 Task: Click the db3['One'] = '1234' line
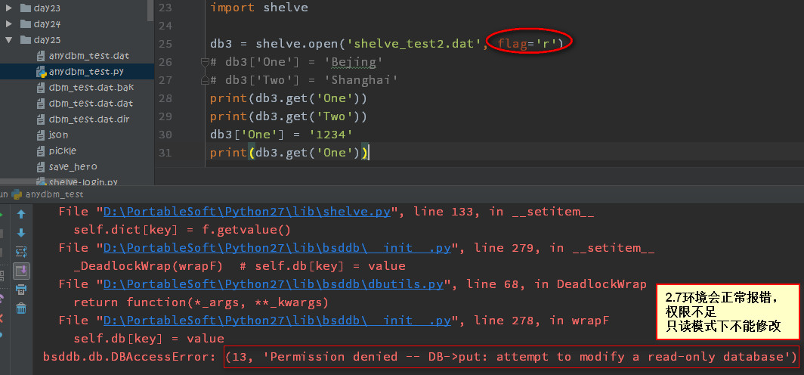(x=281, y=135)
